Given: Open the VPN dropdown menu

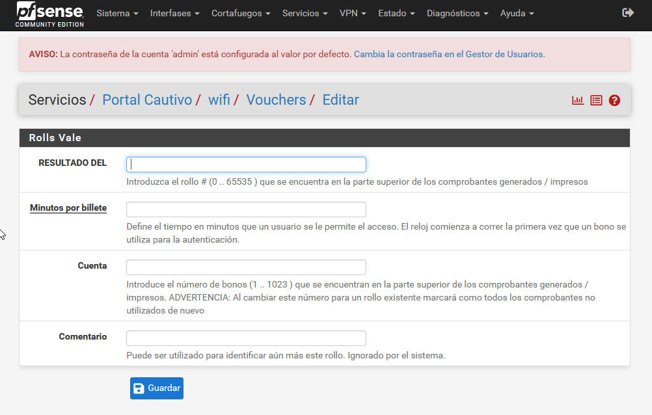Looking at the screenshot, I should pos(353,13).
